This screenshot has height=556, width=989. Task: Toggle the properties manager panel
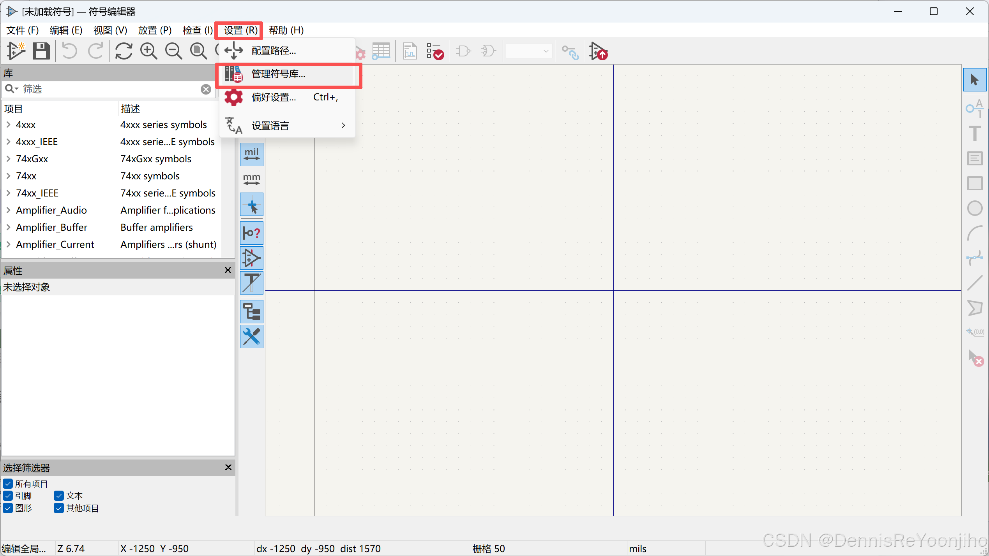[252, 337]
